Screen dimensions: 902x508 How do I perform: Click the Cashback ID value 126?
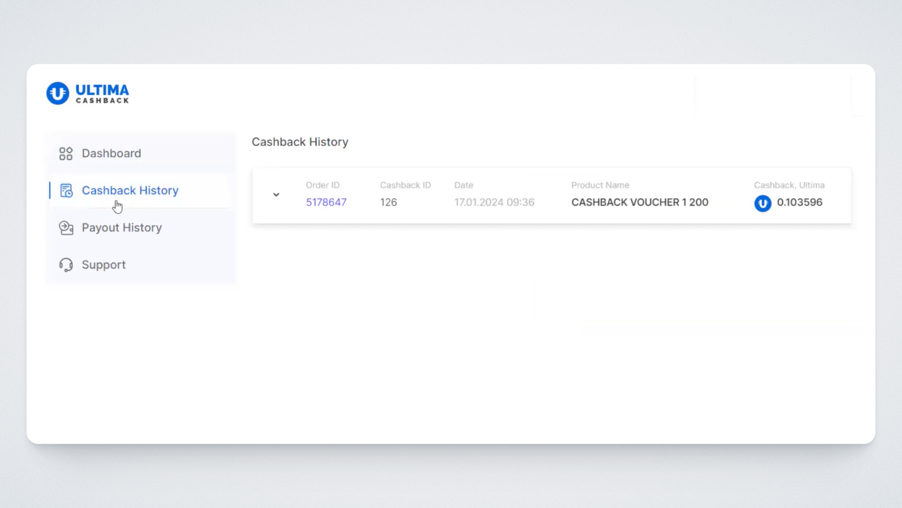388,202
